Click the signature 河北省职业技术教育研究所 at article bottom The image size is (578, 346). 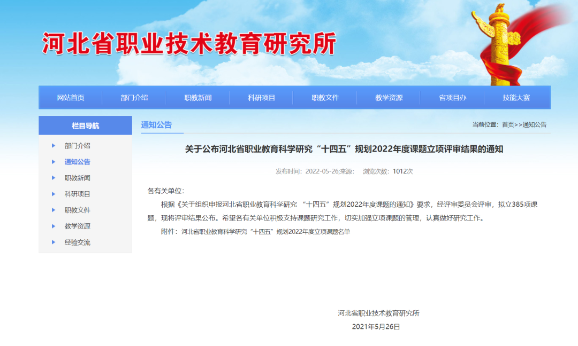click(x=378, y=313)
